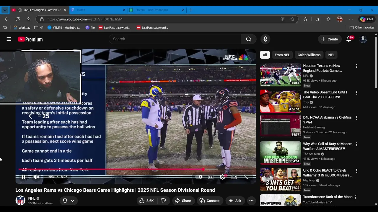Screen dimensions: 378x212
Task: Switch to the Twitch tab
Action: click(98, 10)
